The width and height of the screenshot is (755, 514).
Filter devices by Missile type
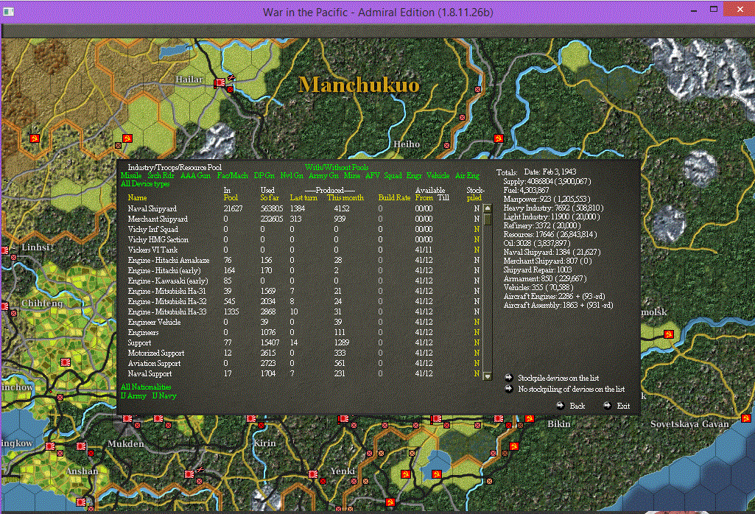[131, 176]
